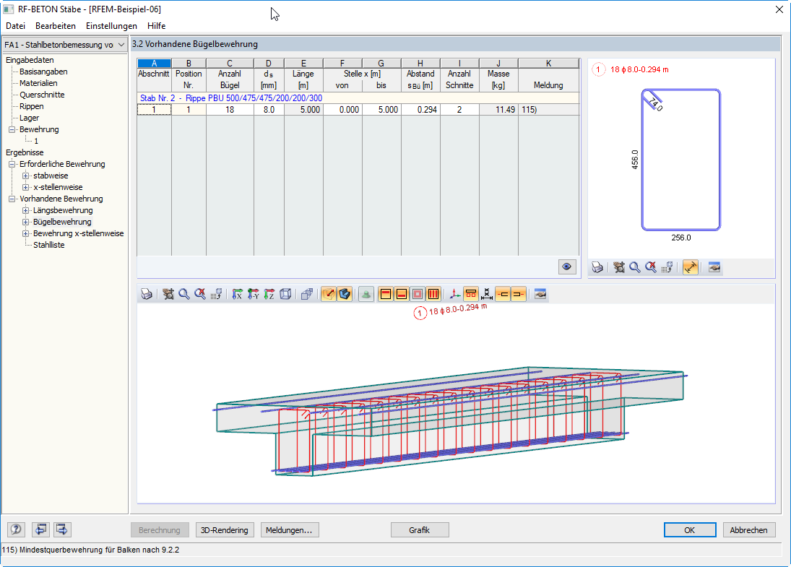Print stirrup cross-section preview
The height and width of the screenshot is (567, 791).
click(597, 267)
